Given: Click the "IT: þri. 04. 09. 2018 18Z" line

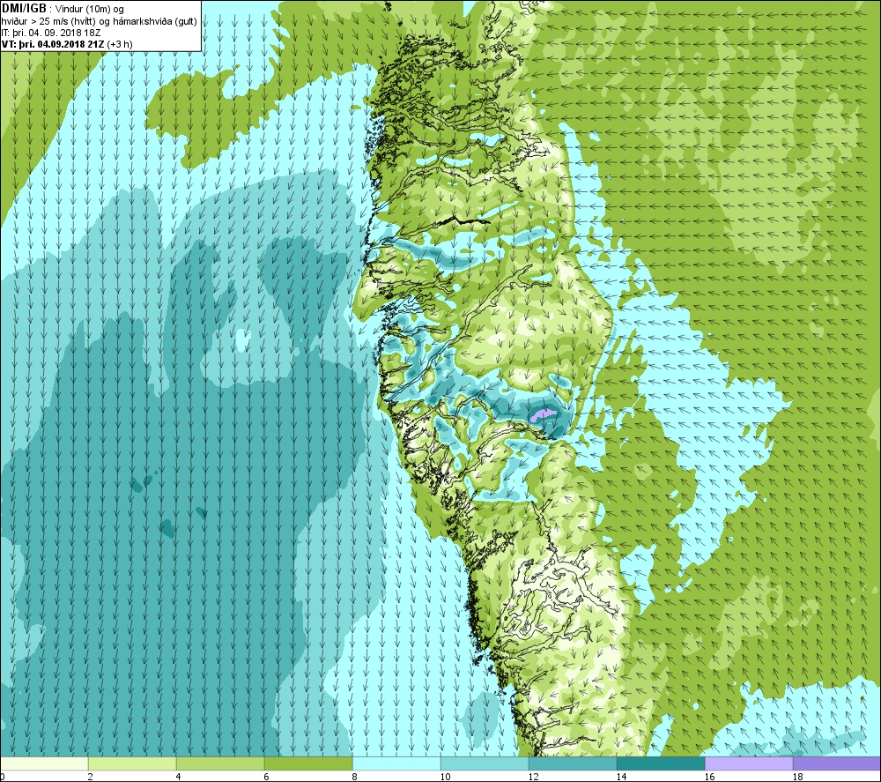Looking at the screenshot, I should [x=52, y=33].
